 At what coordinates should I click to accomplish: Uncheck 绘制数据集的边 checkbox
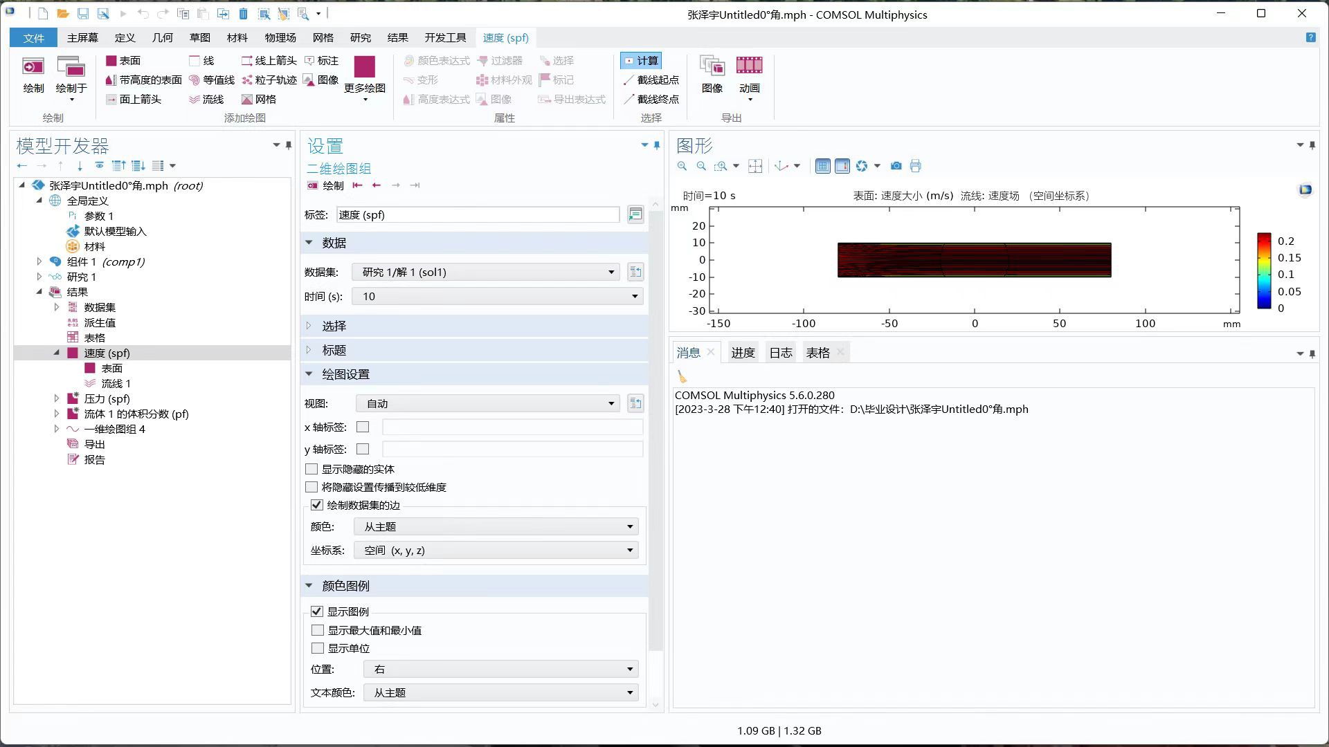pyautogui.click(x=317, y=505)
